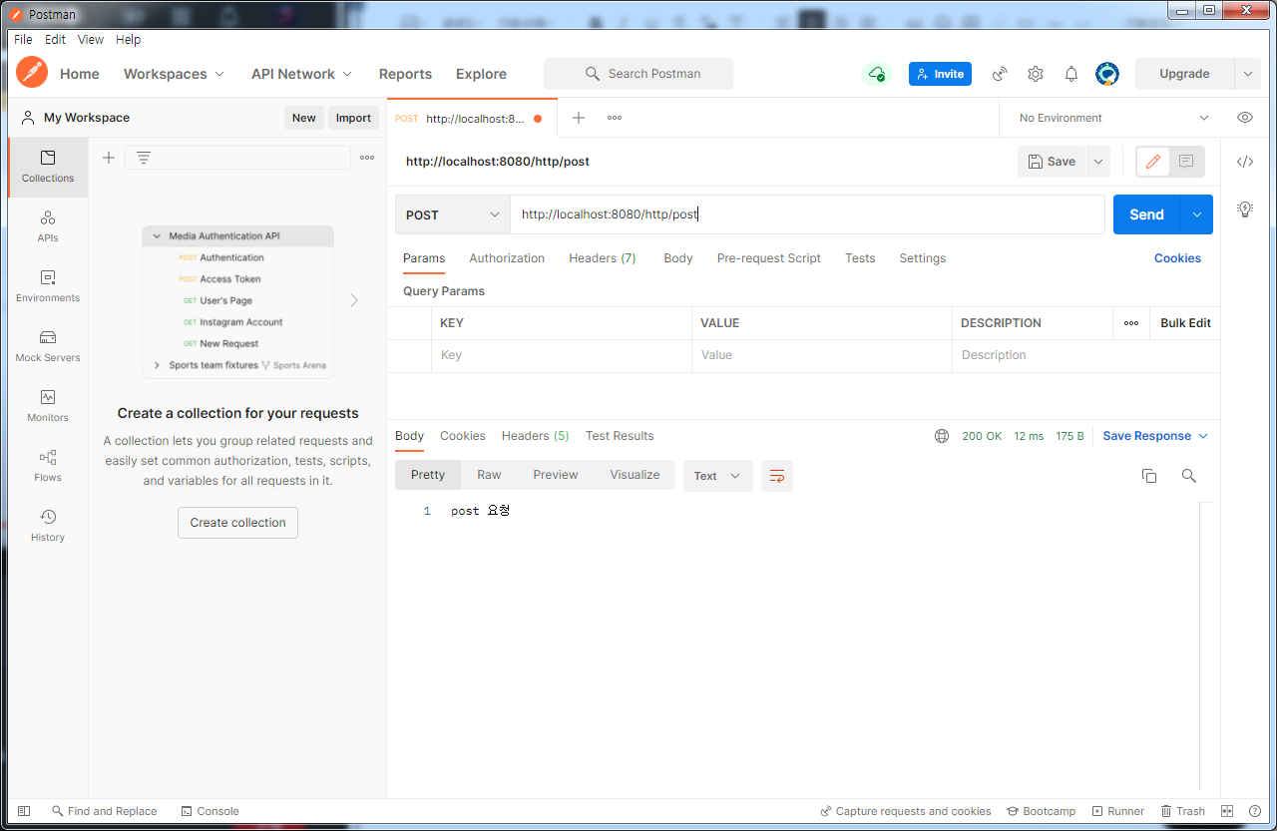Click the Send button

pos(1146,214)
